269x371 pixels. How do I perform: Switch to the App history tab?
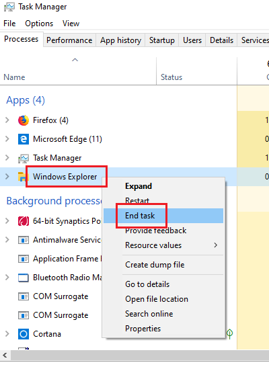120,40
